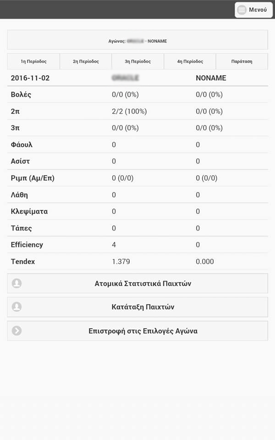The image size is (275, 440).
Task: Click the Αγώνας match title header bar
Action: click(137, 40)
